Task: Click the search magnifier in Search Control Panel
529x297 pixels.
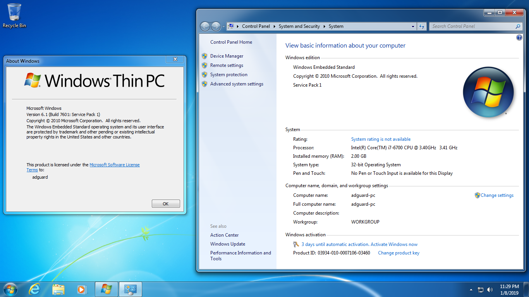Action: click(x=518, y=26)
